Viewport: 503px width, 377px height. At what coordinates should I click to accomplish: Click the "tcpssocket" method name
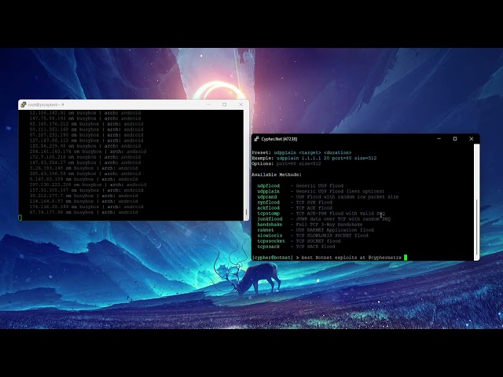click(x=271, y=241)
